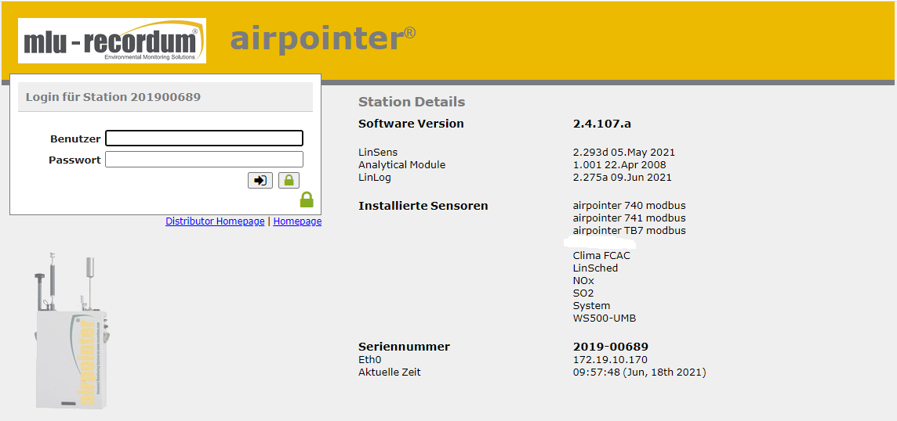Click sensor 'airpointer 740 modbus'
The height and width of the screenshot is (421, 897).
(x=630, y=206)
